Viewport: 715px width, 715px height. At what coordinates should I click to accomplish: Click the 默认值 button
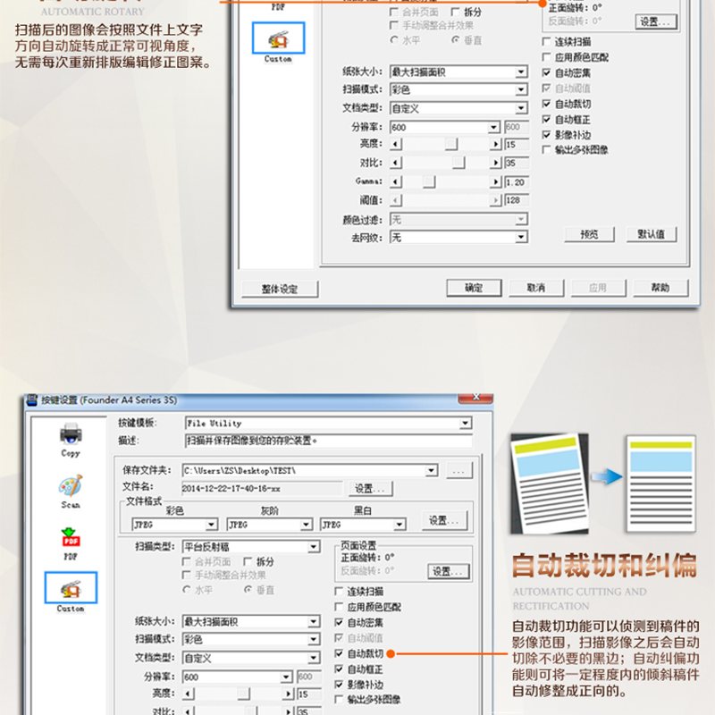[651, 234]
